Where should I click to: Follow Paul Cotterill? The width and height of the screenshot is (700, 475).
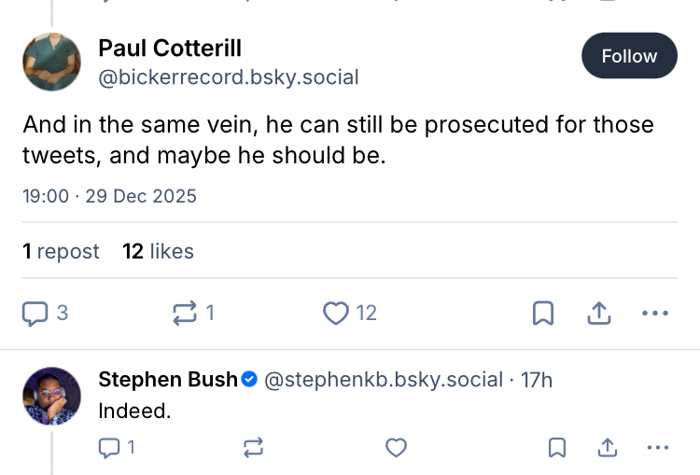click(x=629, y=56)
